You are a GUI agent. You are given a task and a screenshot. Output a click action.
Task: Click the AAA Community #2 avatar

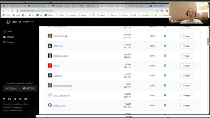tap(50, 95)
